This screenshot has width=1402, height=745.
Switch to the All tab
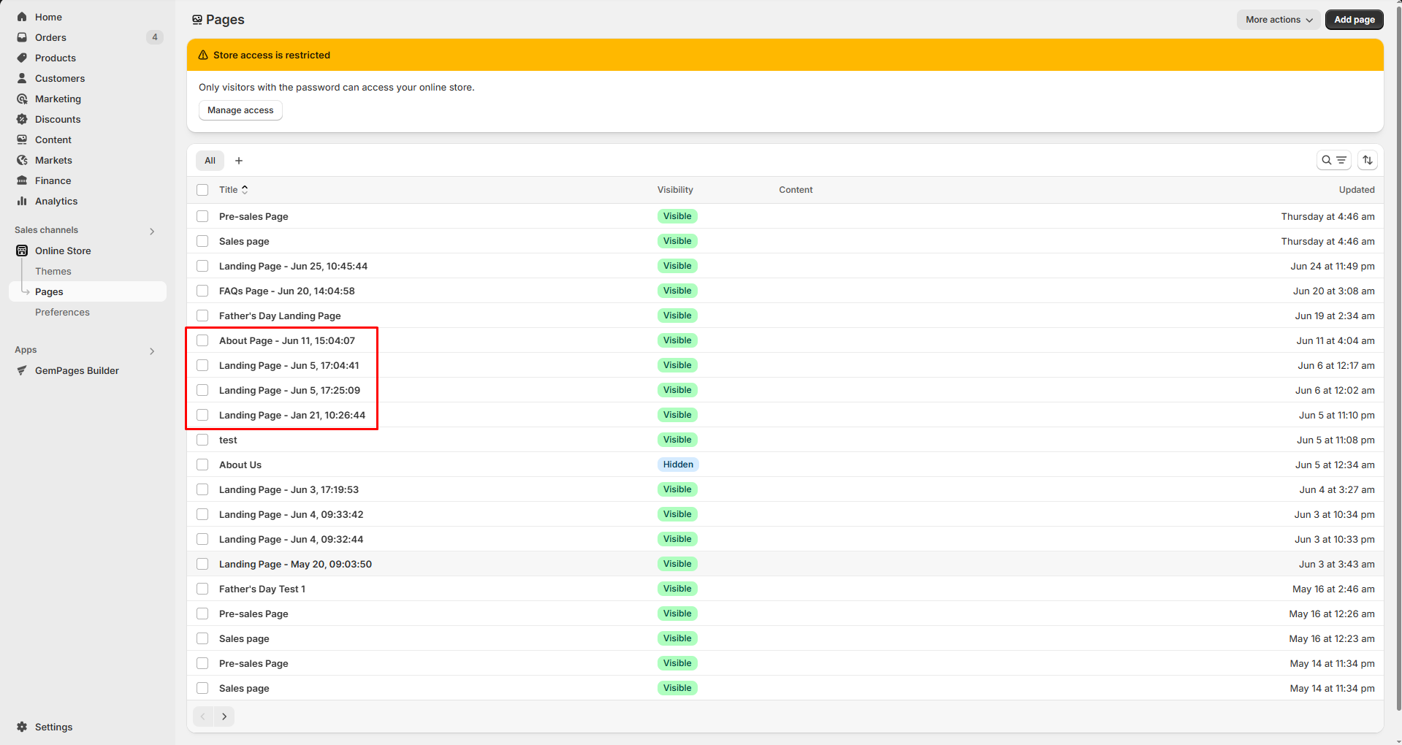click(x=210, y=161)
